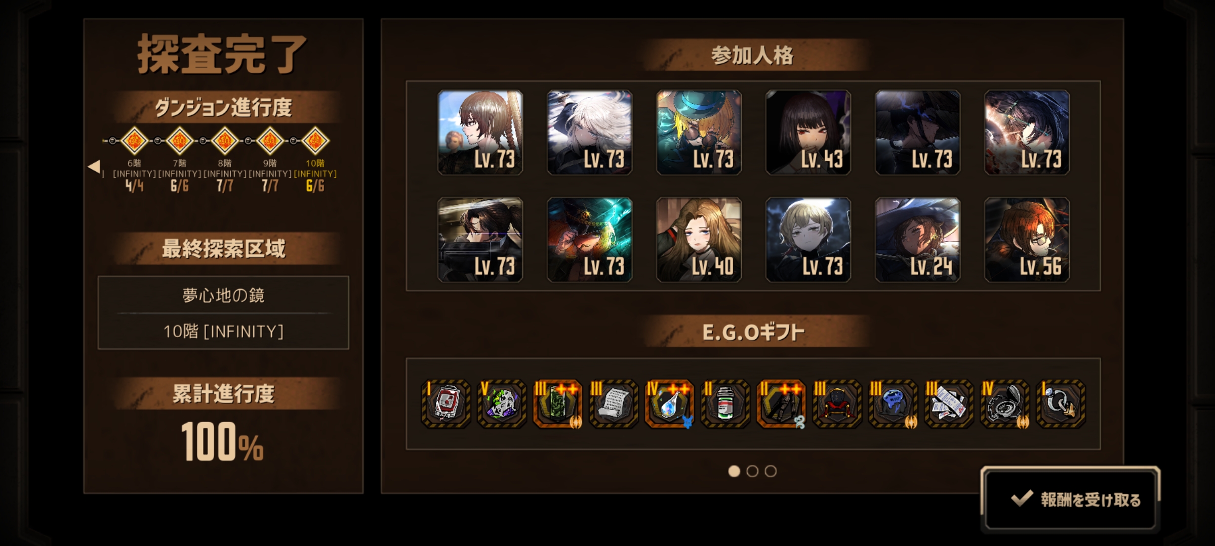Open the 10階 INFINITY floor marker
1215x546 pixels.
coord(315,141)
